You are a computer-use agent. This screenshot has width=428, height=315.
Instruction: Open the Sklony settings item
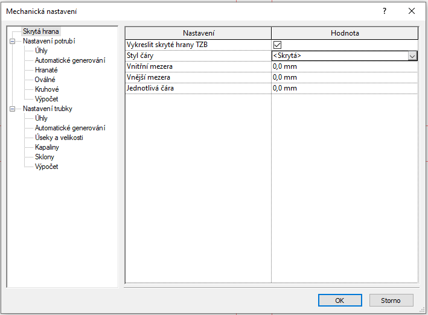coord(44,157)
